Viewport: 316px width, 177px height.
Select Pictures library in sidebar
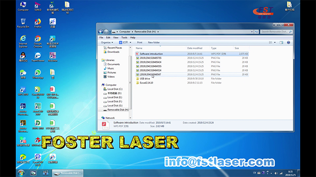(110, 73)
